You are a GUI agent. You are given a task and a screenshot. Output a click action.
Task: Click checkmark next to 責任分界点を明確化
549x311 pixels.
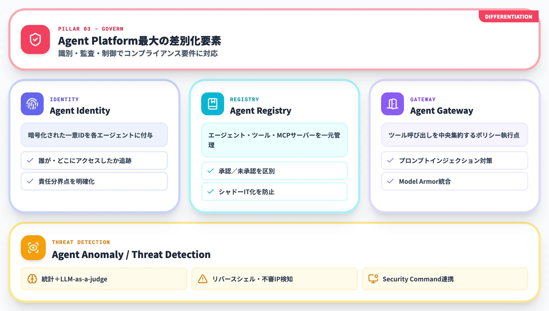(30, 181)
